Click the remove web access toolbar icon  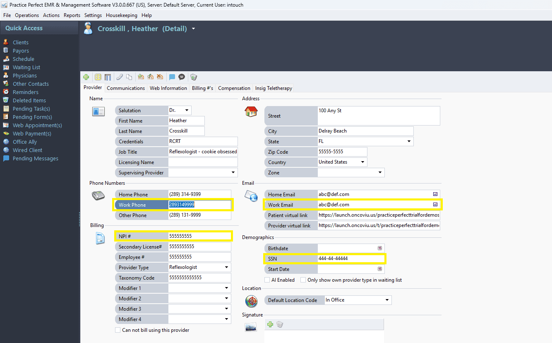pos(160,77)
